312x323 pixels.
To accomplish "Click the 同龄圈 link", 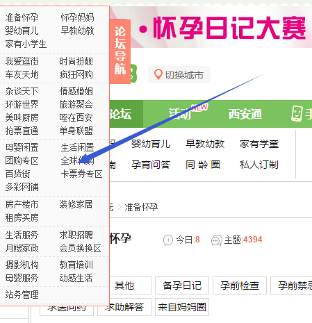I will tap(203, 165).
